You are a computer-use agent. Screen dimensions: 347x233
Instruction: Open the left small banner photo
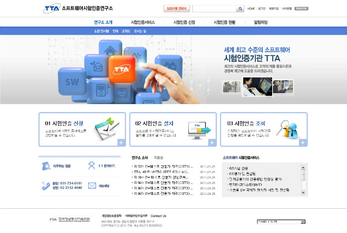click(231, 87)
